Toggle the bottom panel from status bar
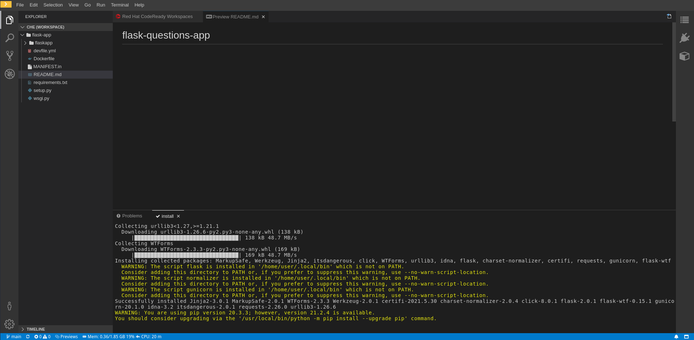The width and height of the screenshot is (694, 340). [686, 337]
